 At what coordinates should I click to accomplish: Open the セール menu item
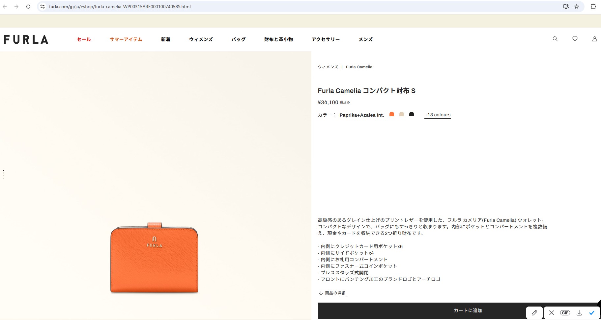coord(83,39)
